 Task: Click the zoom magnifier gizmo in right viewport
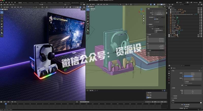coord(144,16)
